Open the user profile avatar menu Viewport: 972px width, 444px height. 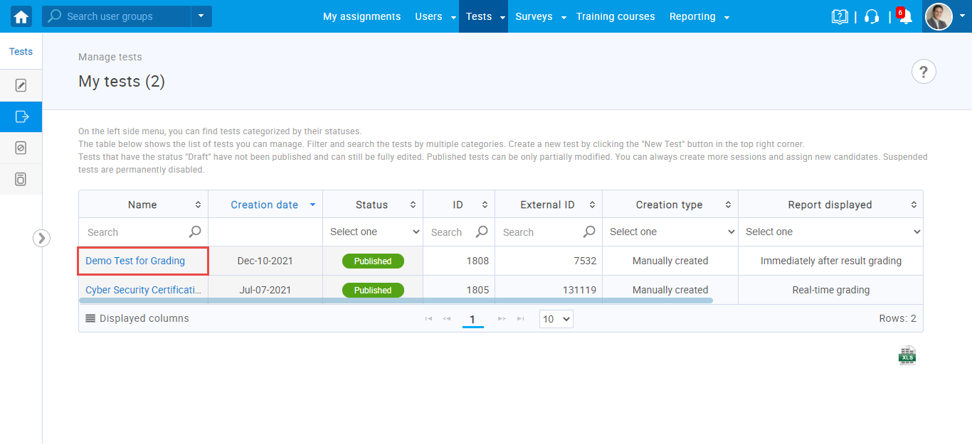pyautogui.click(x=939, y=16)
